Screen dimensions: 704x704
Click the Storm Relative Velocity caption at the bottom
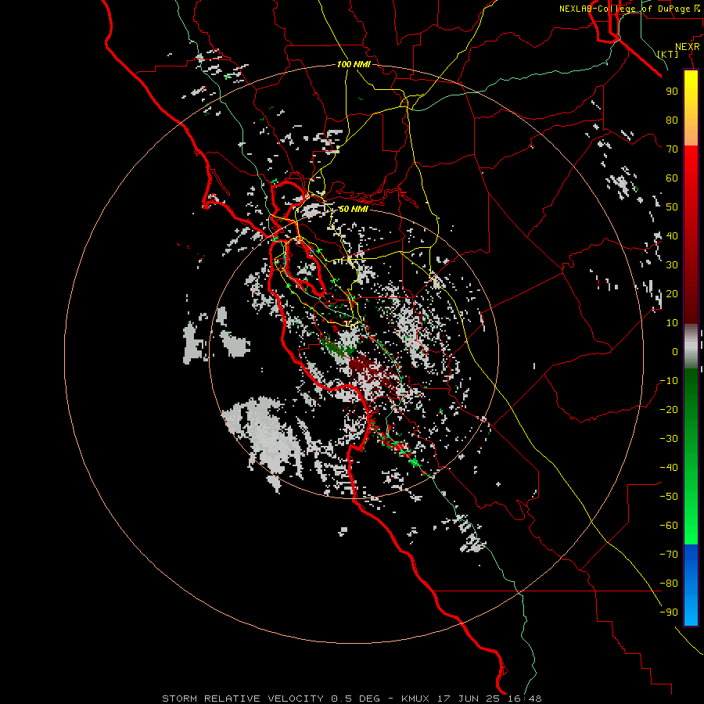click(x=352, y=699)
